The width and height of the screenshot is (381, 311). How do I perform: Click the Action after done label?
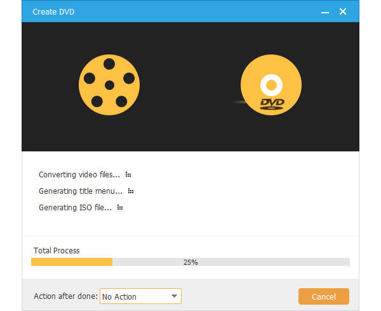(x=65, y=296)
